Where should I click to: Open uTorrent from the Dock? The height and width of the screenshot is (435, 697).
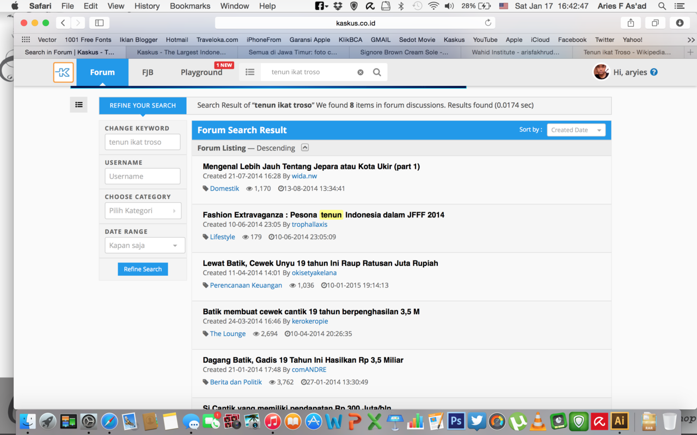click(517, 421)
